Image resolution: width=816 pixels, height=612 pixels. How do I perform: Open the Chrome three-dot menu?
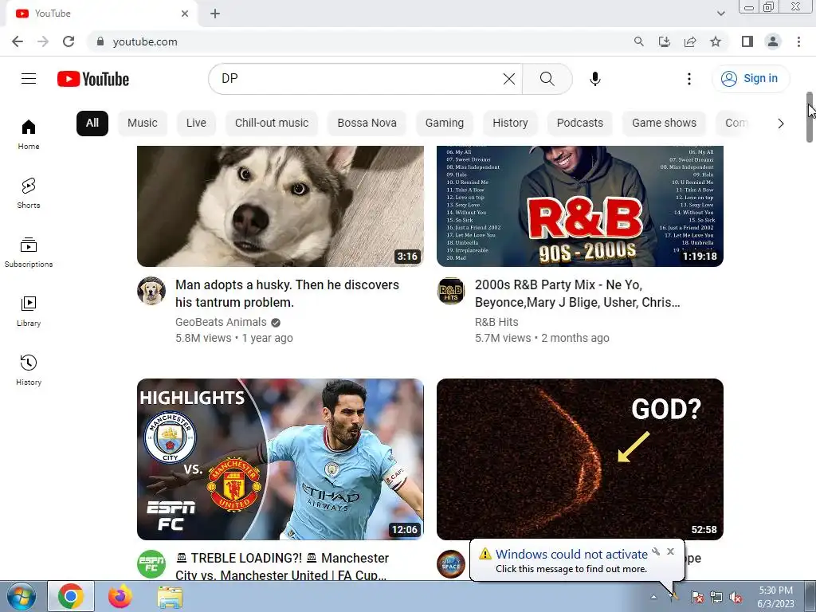tap(798, 41)
